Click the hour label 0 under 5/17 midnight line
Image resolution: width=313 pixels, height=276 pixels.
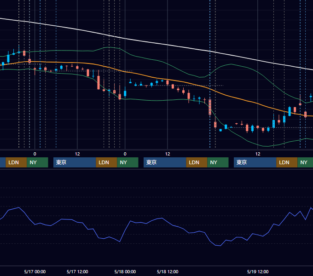point(35,154)
